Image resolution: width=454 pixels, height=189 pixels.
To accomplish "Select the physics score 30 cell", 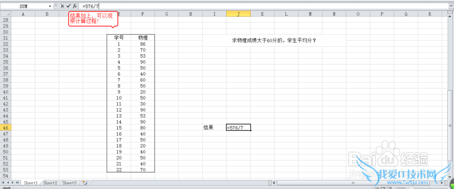I will [143, 104].
